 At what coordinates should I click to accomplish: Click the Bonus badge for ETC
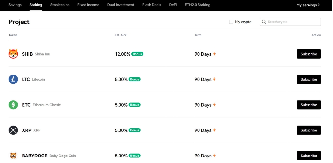135,105
